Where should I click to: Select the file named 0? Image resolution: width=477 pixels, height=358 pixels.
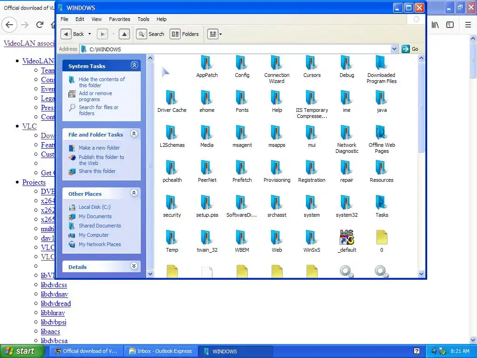382,241
